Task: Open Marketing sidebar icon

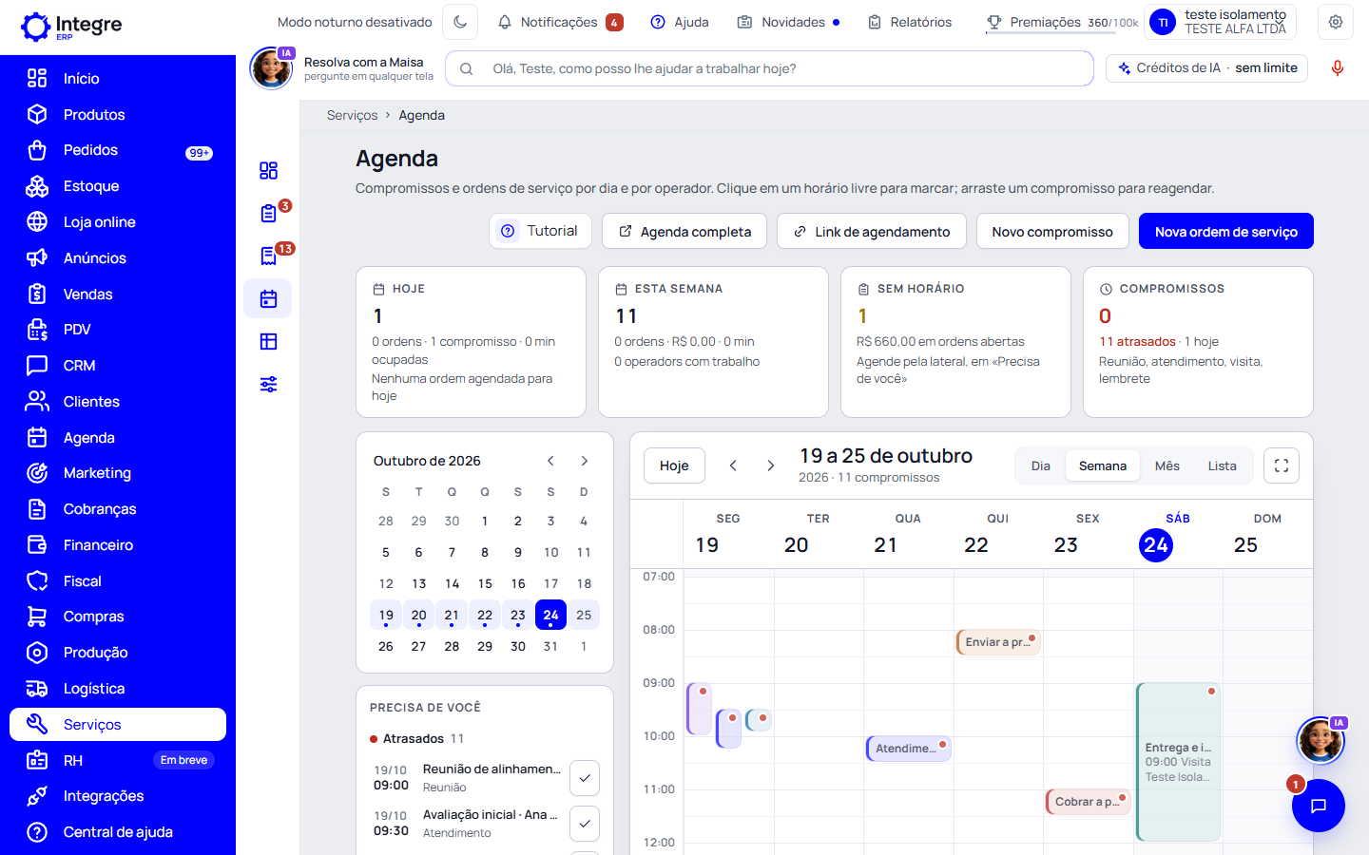Action: (x=37, y=473)
